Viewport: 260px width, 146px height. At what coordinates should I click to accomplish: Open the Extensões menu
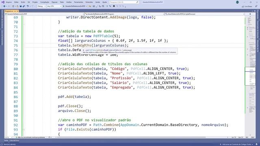tap(89, 2)
